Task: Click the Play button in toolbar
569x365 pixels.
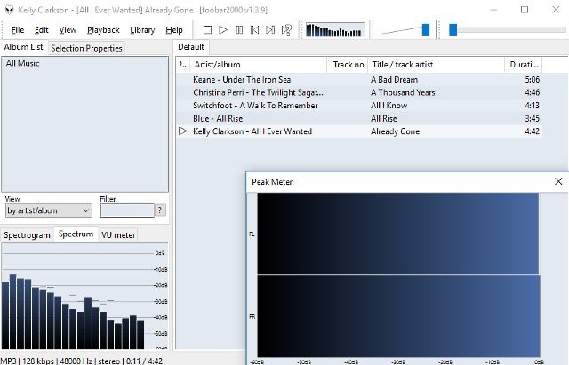Action: 223,29
